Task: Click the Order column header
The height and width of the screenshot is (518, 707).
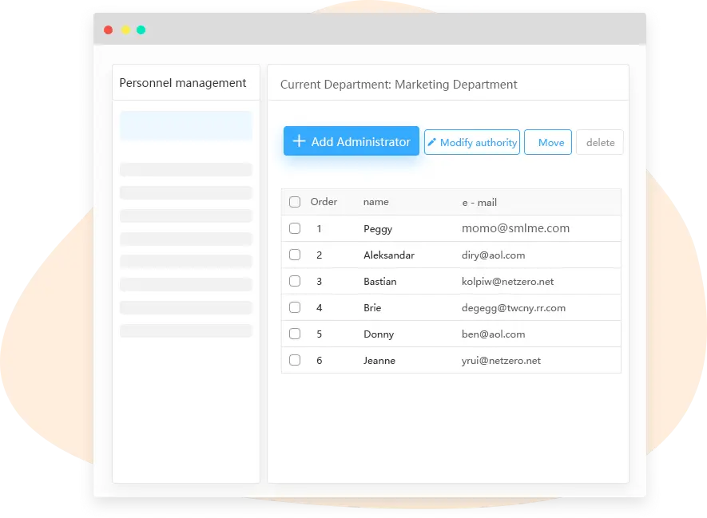Action: 324,202
